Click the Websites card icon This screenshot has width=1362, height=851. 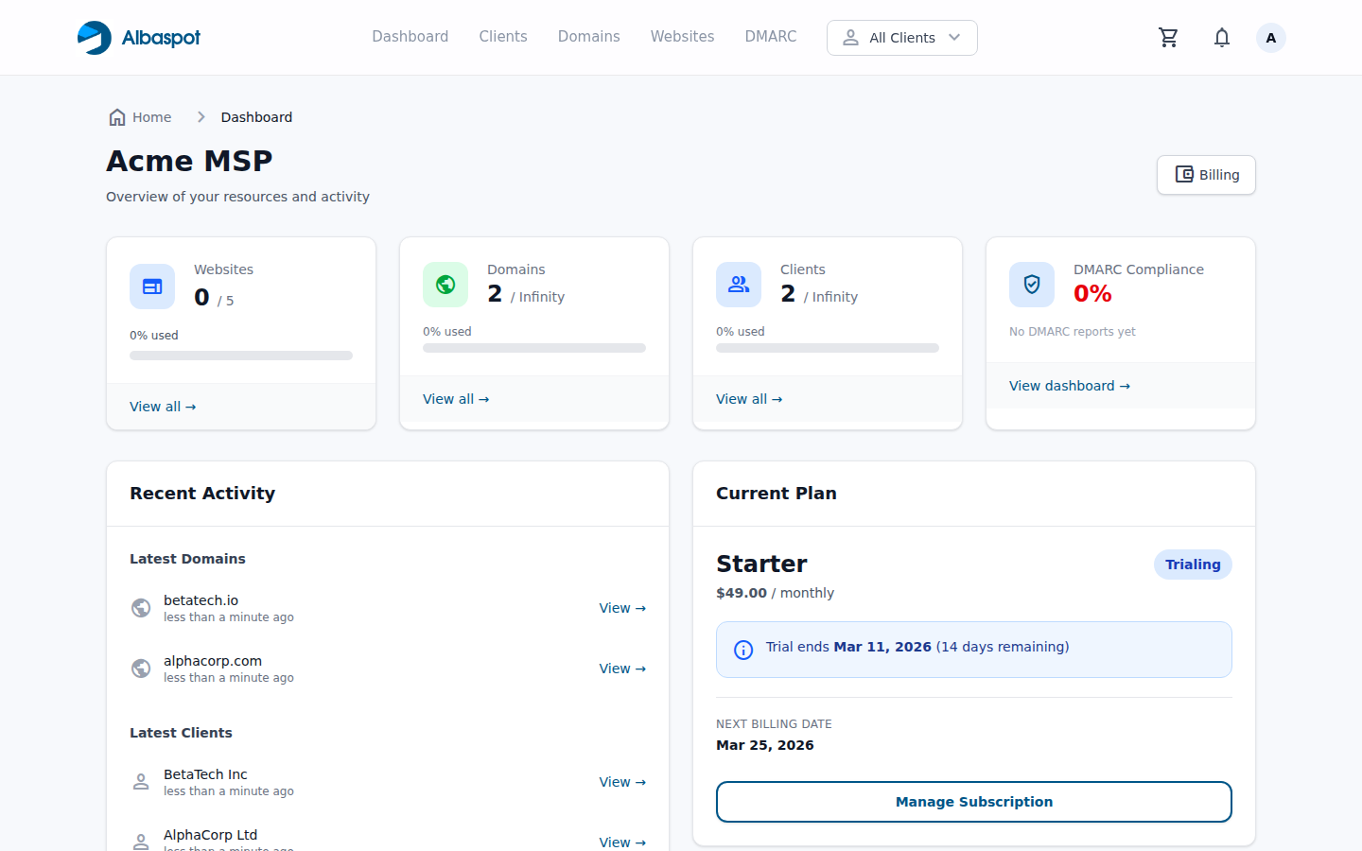(152, 285)
